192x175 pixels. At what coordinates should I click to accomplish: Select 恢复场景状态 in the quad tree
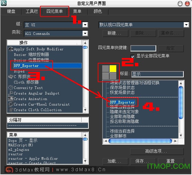click(122, 93)
